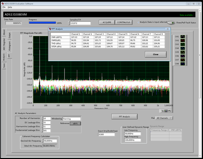Select the pan hand graph tool
Image resolution: width=203 pixels, height=159 pixels.
click(x=169, y=111)
